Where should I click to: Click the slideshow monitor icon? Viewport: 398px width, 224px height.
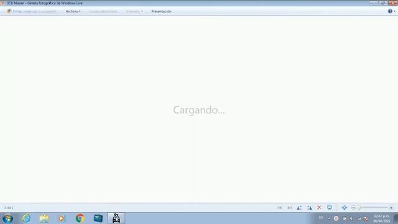tap(330, 208)
